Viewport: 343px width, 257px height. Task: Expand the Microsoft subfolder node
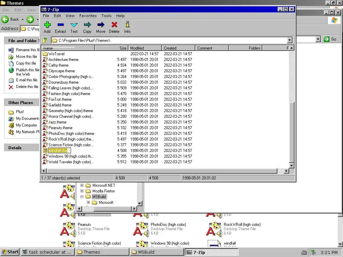(x=88, y=202)
